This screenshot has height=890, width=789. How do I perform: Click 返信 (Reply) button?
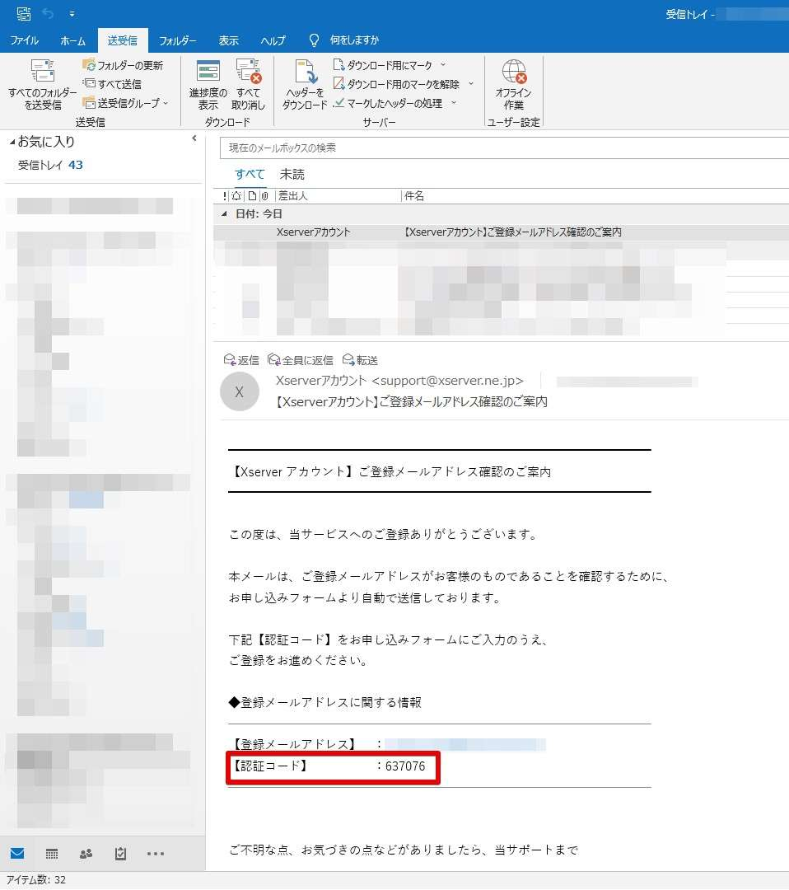click(241, 360)
